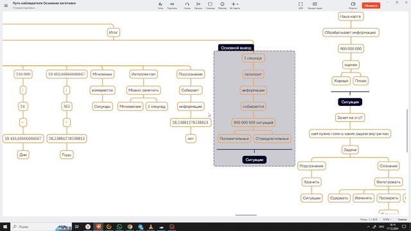The width and height of the screenshot is (411, 231).
Task: Select the 'проходит' node
Action: (253, 74)
